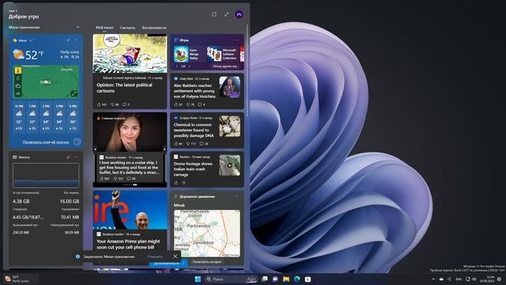Open the Обзор других игр link
The height and width of the screenshot is (285, 506).
pos(225,66)
